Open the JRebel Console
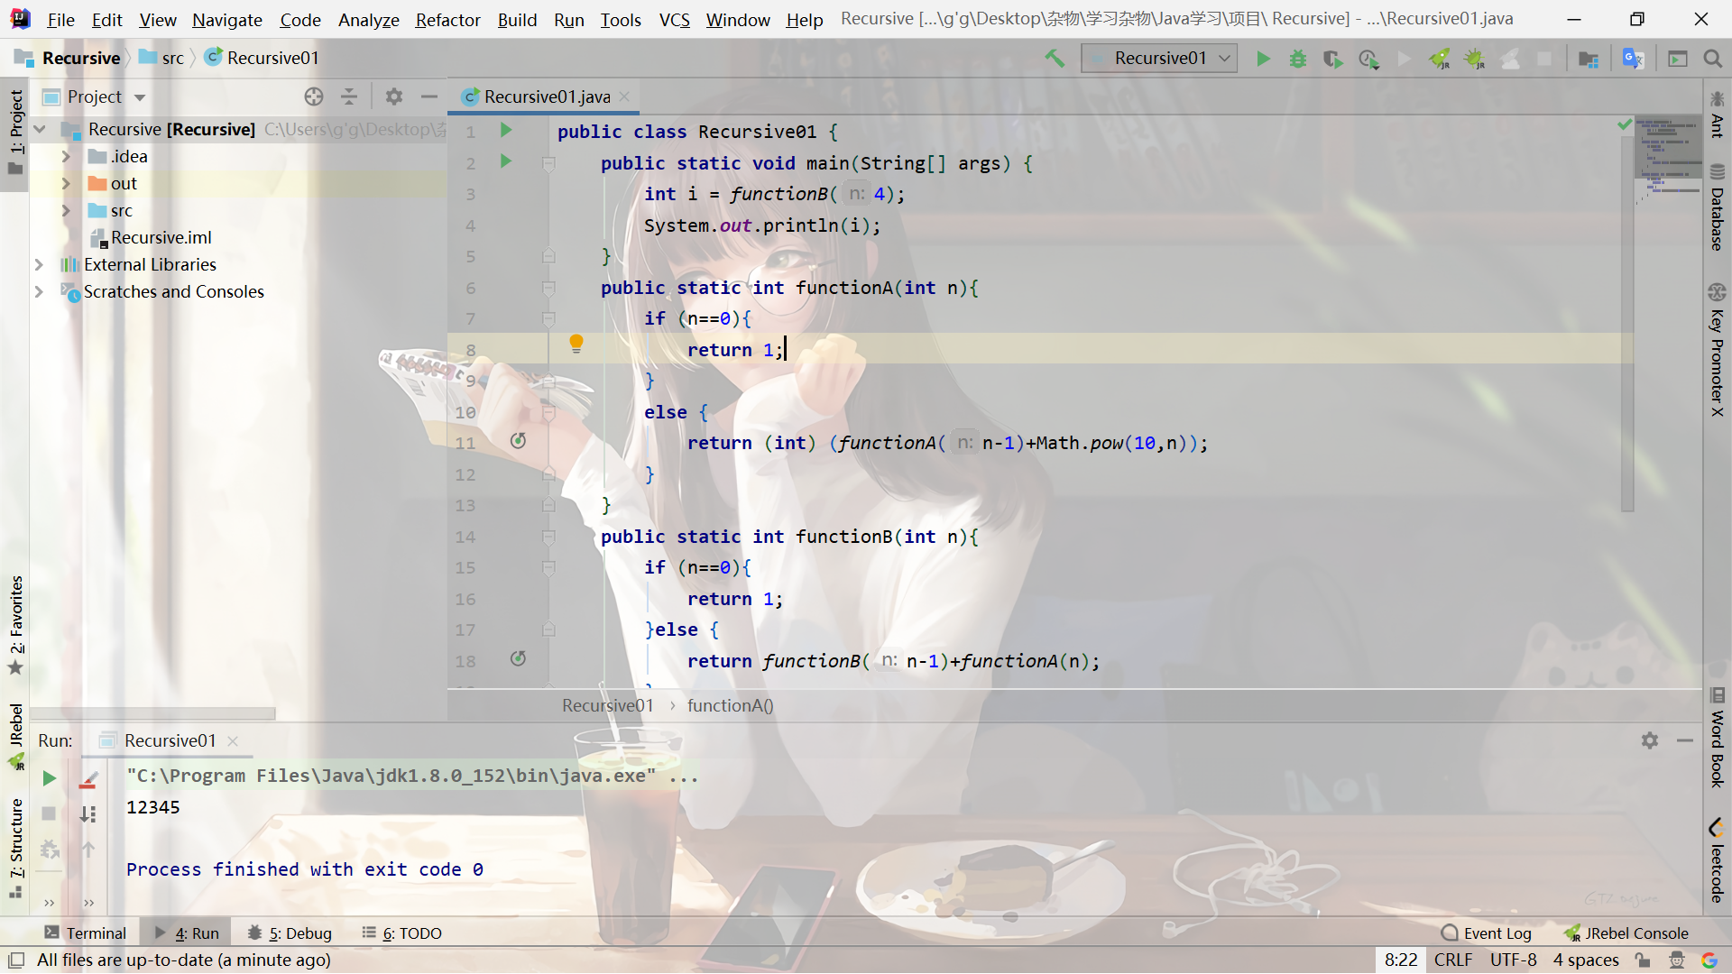This screenshot has height=974, width=1732. click(x=1626, y=933)
